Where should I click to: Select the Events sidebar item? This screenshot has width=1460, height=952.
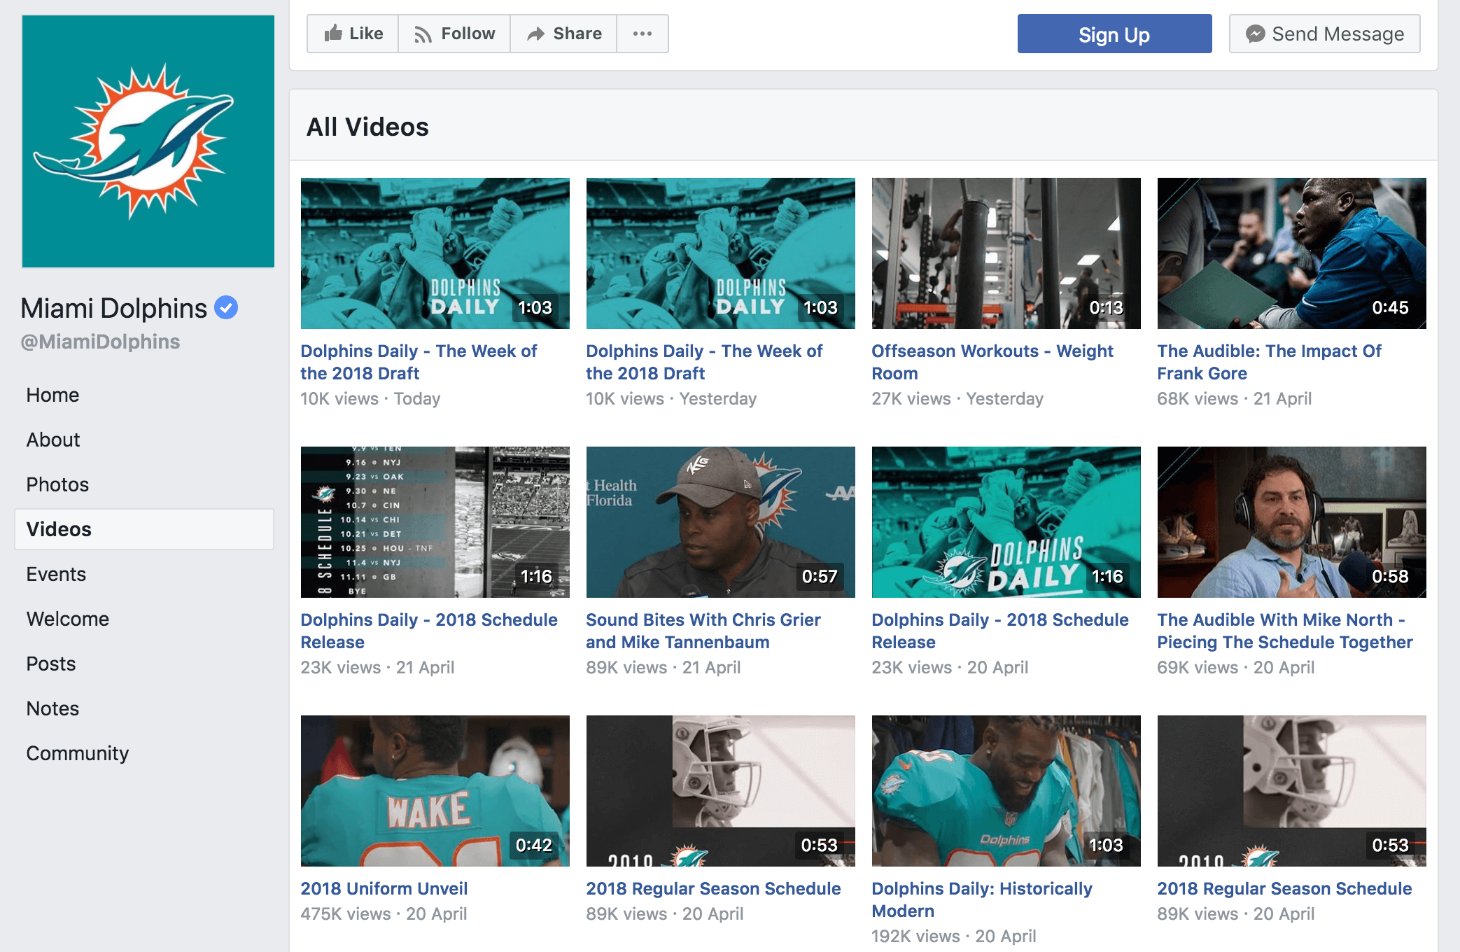56,574
